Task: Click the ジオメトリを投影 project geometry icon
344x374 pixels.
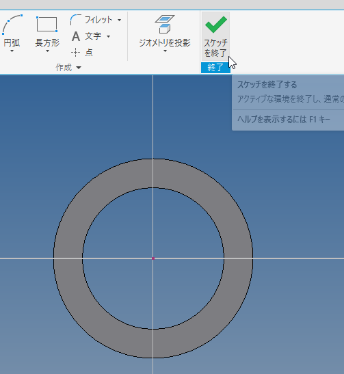Action: 165,24
